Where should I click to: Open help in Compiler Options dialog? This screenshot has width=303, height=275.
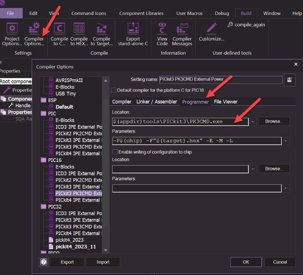tap(44, 262)
